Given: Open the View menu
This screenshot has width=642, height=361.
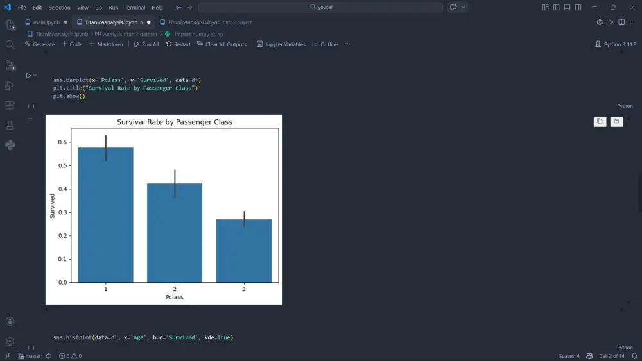Looking at the screenshot, I should (x=83, y=7).
